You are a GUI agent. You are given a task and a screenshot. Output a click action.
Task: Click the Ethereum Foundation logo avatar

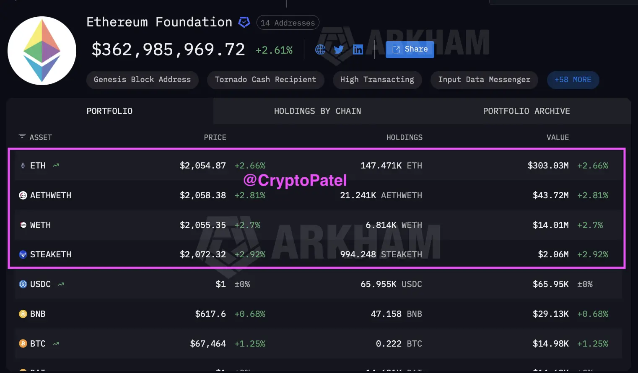click(42, 51)
